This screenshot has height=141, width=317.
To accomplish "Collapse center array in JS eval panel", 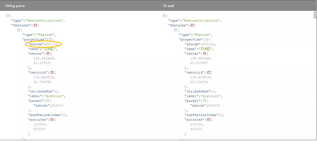I will pyautogui.click(x=204, y=54).
